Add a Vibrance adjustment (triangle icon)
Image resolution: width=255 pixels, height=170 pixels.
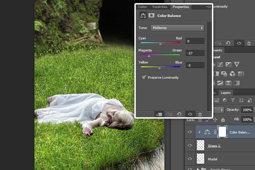(237, 64)
